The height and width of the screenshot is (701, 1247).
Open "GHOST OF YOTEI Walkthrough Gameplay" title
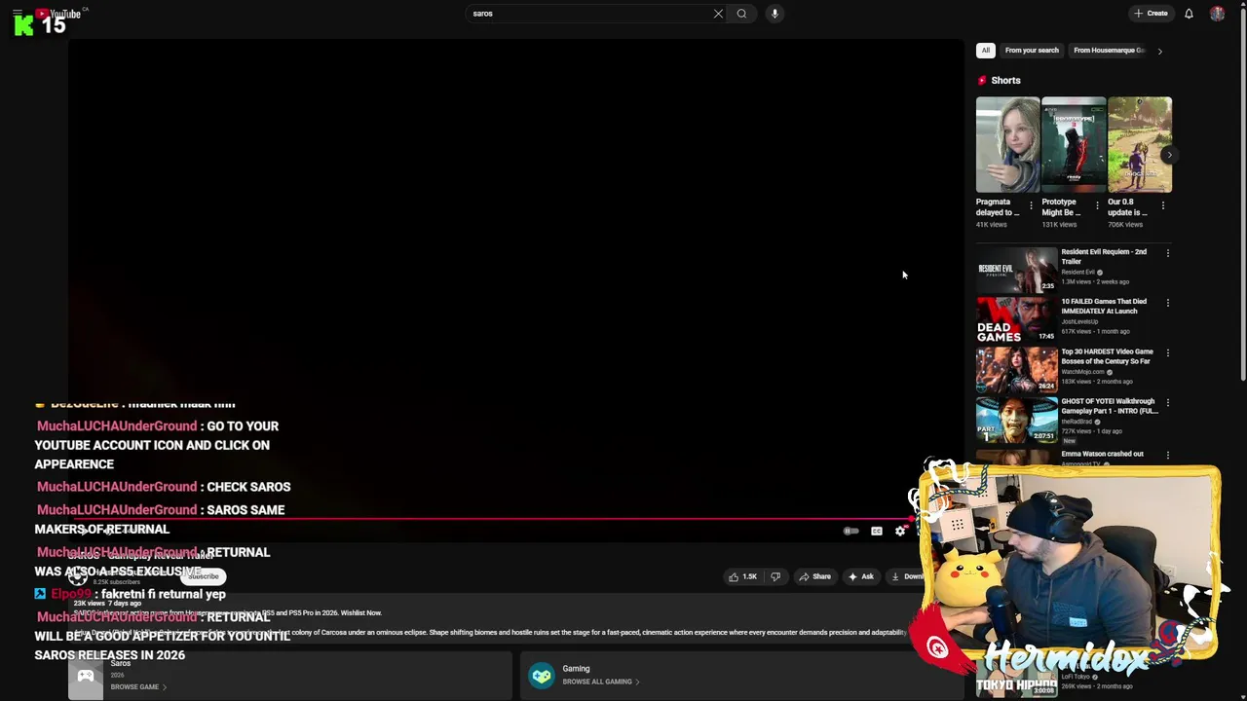(x=1110, y=406)
